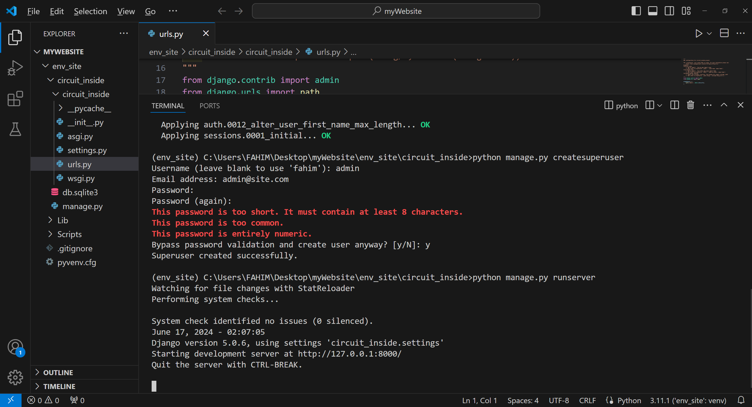Open the Accounts menu
The image size is (752, 407).
click(16, 347)
